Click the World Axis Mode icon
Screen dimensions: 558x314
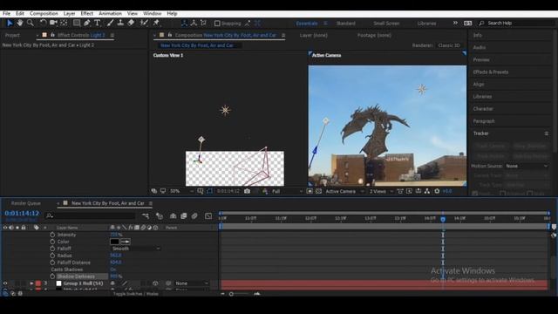coord(194,24)
